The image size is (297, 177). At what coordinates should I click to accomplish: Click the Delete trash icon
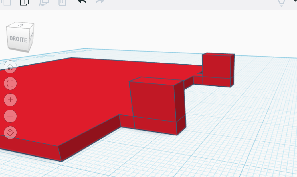[62, 3]
